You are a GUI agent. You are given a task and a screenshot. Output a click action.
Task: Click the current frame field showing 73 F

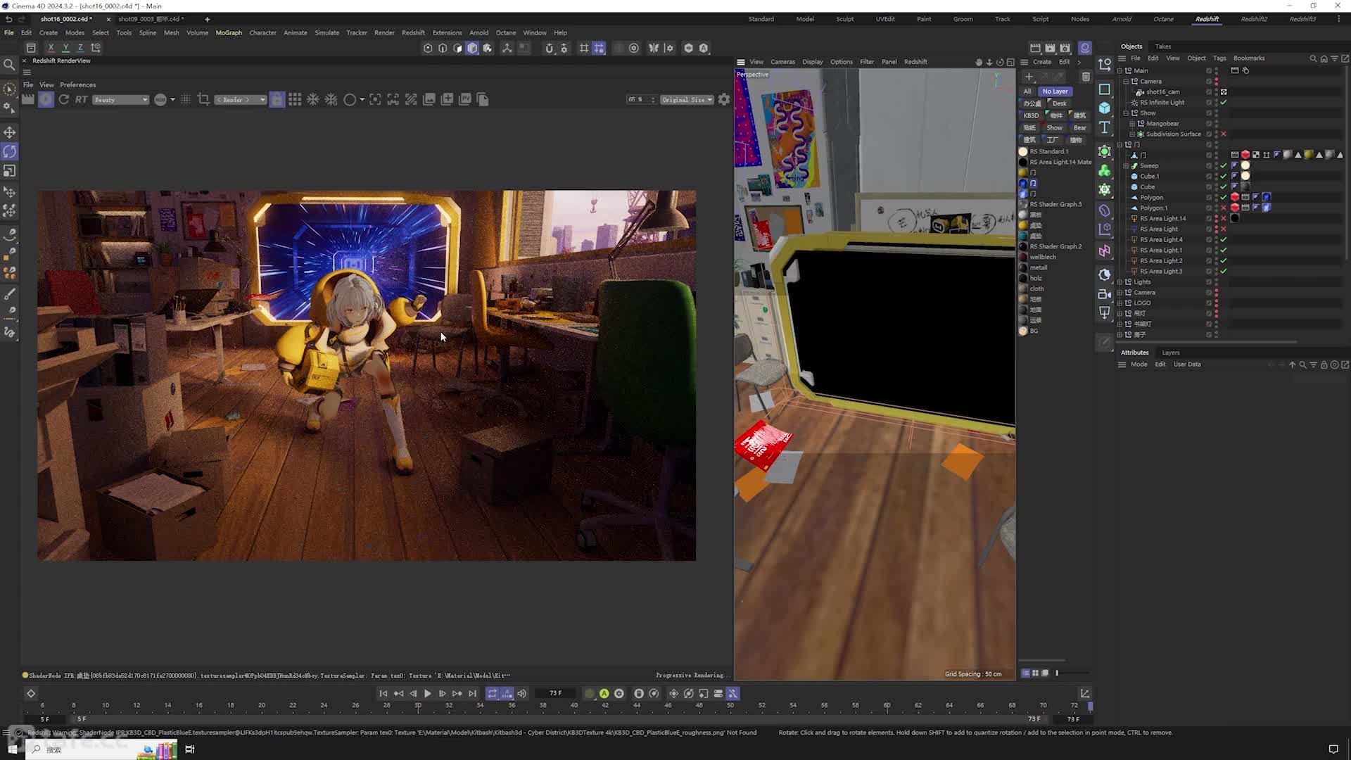click(x=556, y=694)
